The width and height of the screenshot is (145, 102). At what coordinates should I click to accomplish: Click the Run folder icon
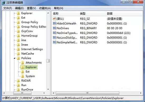point(18,85)
